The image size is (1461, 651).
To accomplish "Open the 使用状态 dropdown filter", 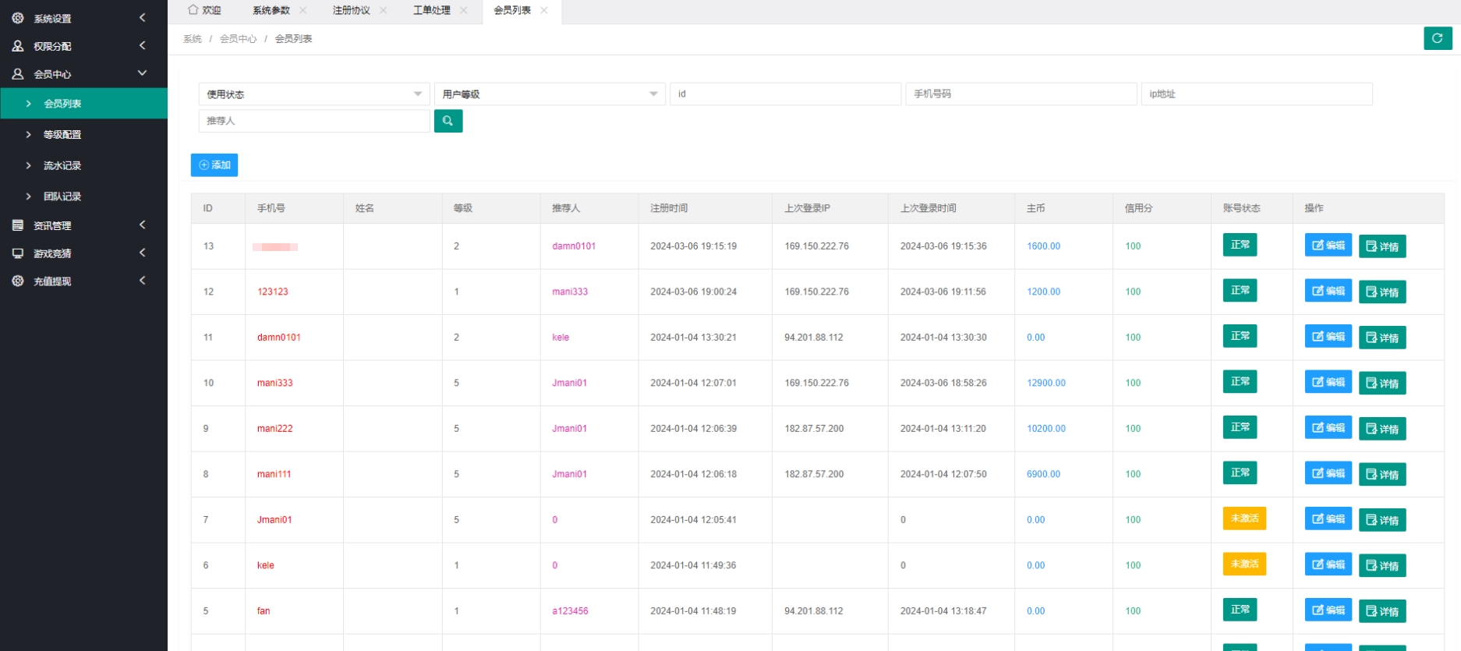I will (x=313, y=94).
